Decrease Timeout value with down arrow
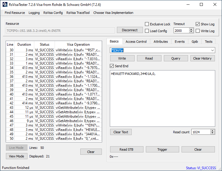The width and height of the screenshot is (222, 171). [191, 32]
